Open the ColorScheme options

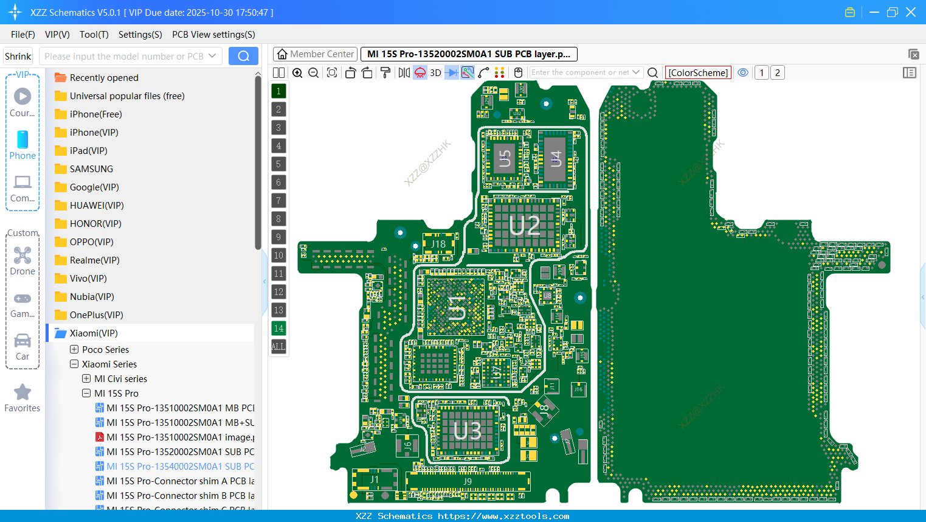tap(698, 72)
